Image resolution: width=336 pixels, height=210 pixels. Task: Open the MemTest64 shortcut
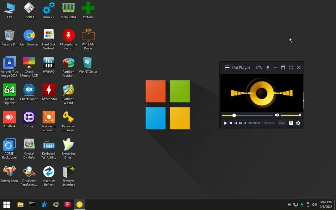click(x=68, y=10)
